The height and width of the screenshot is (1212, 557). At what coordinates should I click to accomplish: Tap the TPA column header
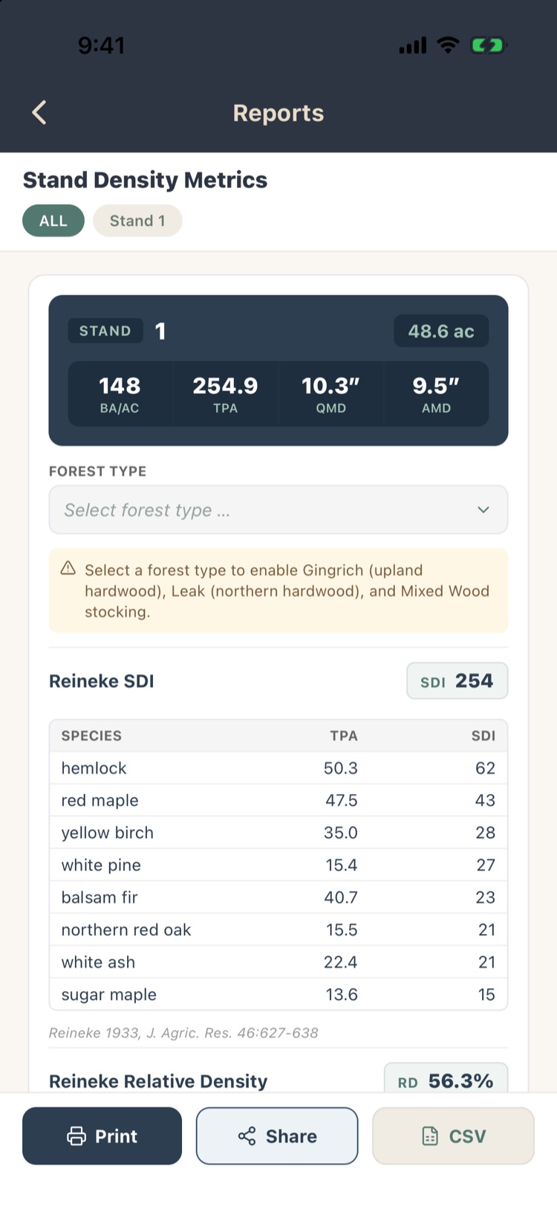click(x=344, y=736)
